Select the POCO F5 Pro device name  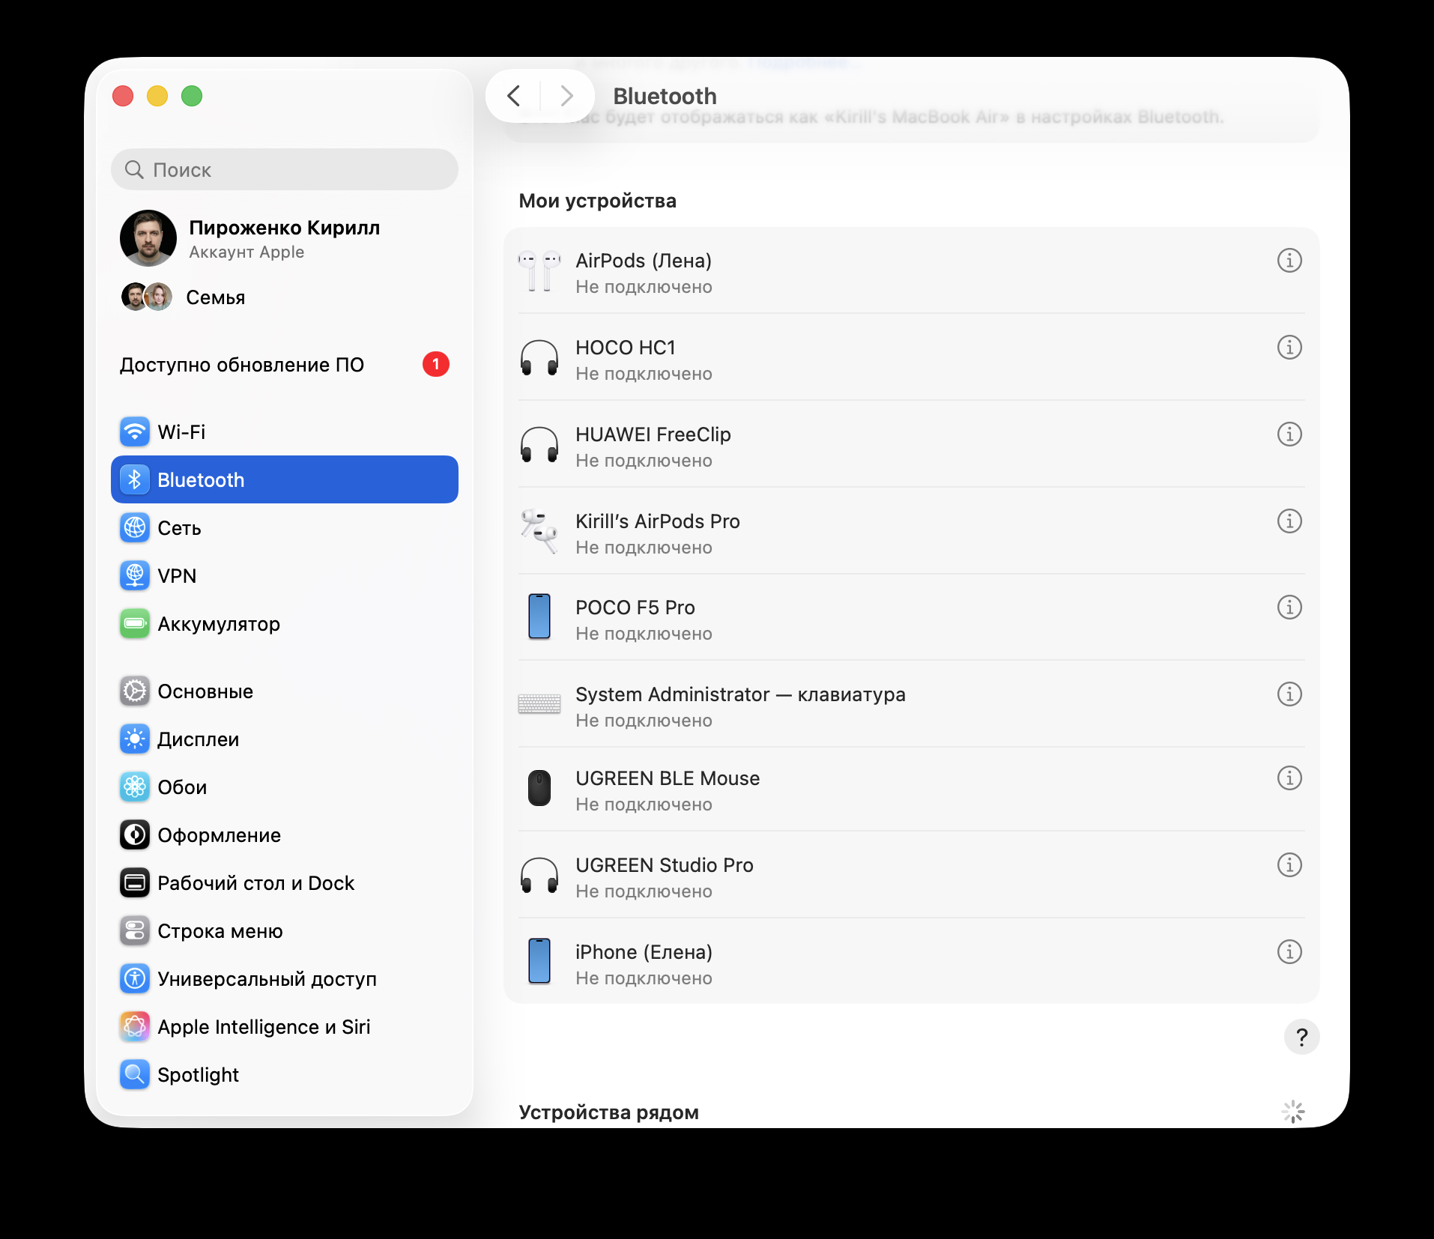point(635,608)
